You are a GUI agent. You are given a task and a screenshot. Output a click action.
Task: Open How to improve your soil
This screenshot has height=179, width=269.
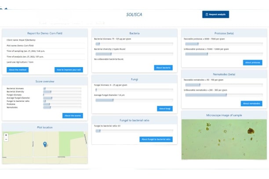coord(68,70)
